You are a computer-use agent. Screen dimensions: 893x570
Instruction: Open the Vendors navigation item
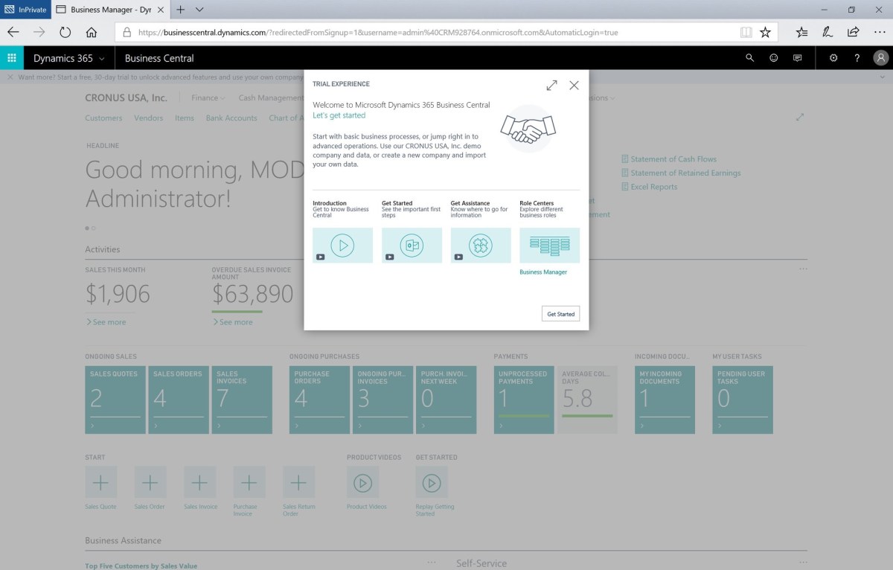(148, 118)
